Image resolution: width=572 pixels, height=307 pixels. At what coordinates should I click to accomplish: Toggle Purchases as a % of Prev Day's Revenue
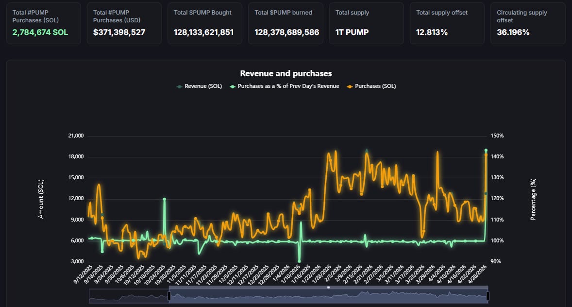288,86
